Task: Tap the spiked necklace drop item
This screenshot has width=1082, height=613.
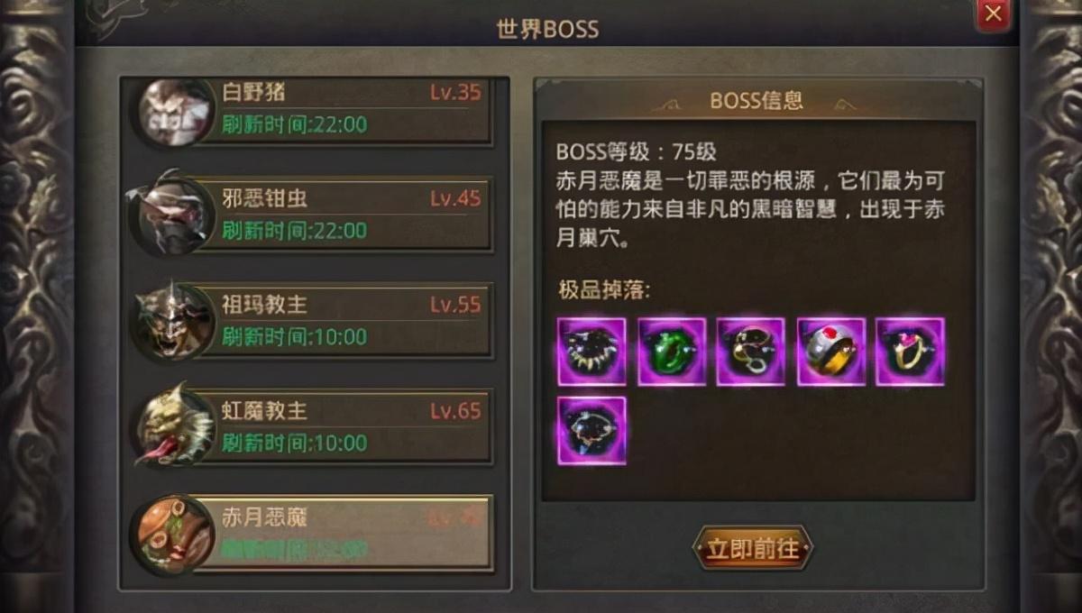Action: [591, 352]
